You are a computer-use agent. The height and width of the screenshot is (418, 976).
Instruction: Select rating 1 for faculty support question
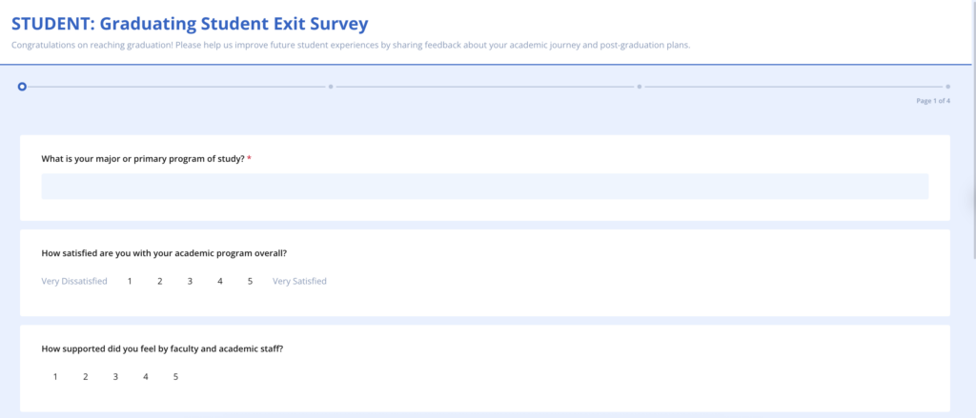click(55, 376)
